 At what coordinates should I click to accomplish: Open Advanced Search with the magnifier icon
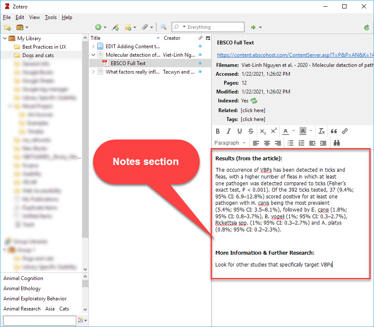point(163,27)
